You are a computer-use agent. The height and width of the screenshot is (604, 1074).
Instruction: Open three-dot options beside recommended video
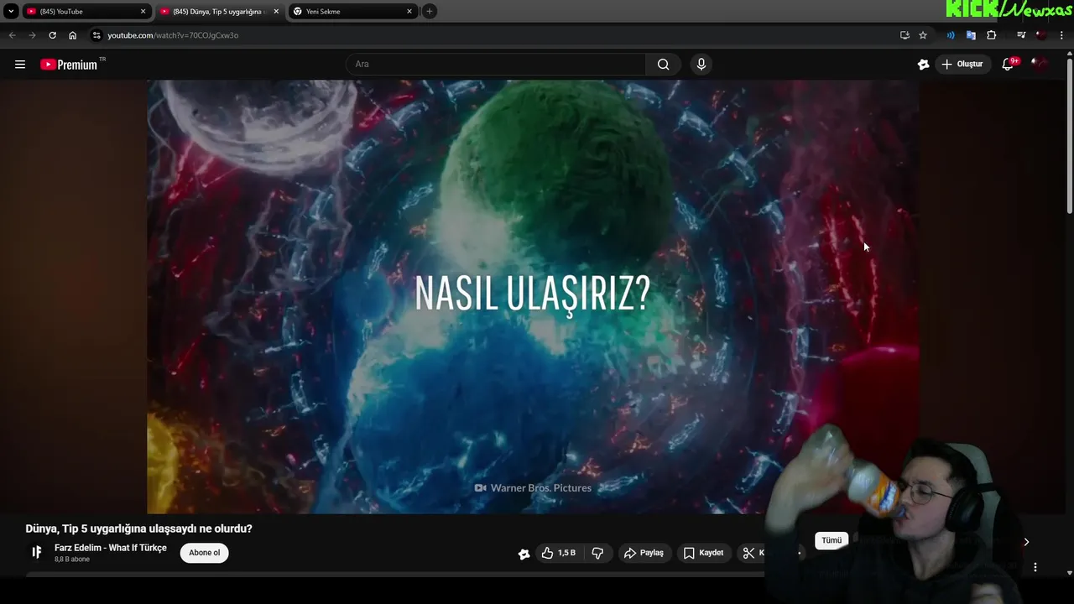[1035, 568]
